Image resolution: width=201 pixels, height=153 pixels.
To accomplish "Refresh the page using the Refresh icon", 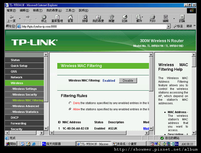I will [x=57, y=19].
